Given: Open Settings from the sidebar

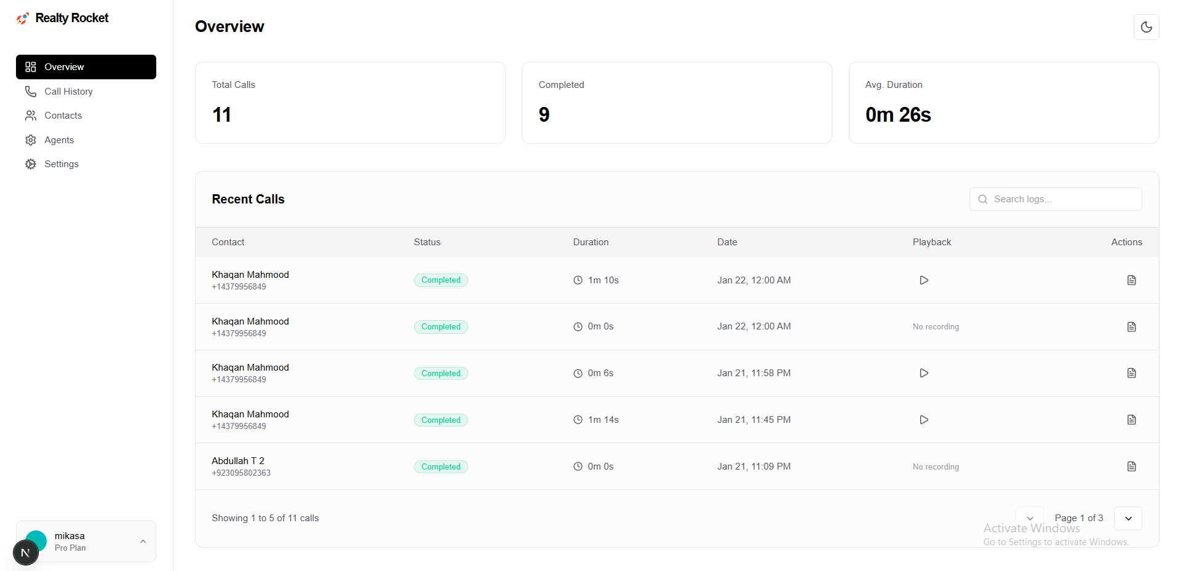Looking at the screenshot, I should pyautogui.click(x=86, y=164).
